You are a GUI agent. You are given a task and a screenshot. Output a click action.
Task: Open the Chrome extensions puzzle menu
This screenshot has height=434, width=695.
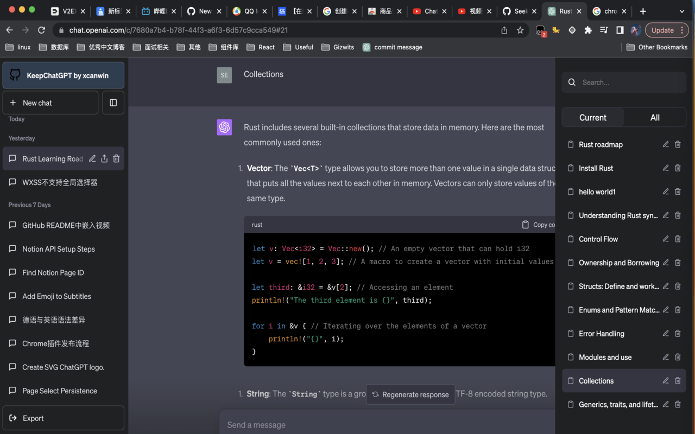pyautogui.click(x=588, y=30)
